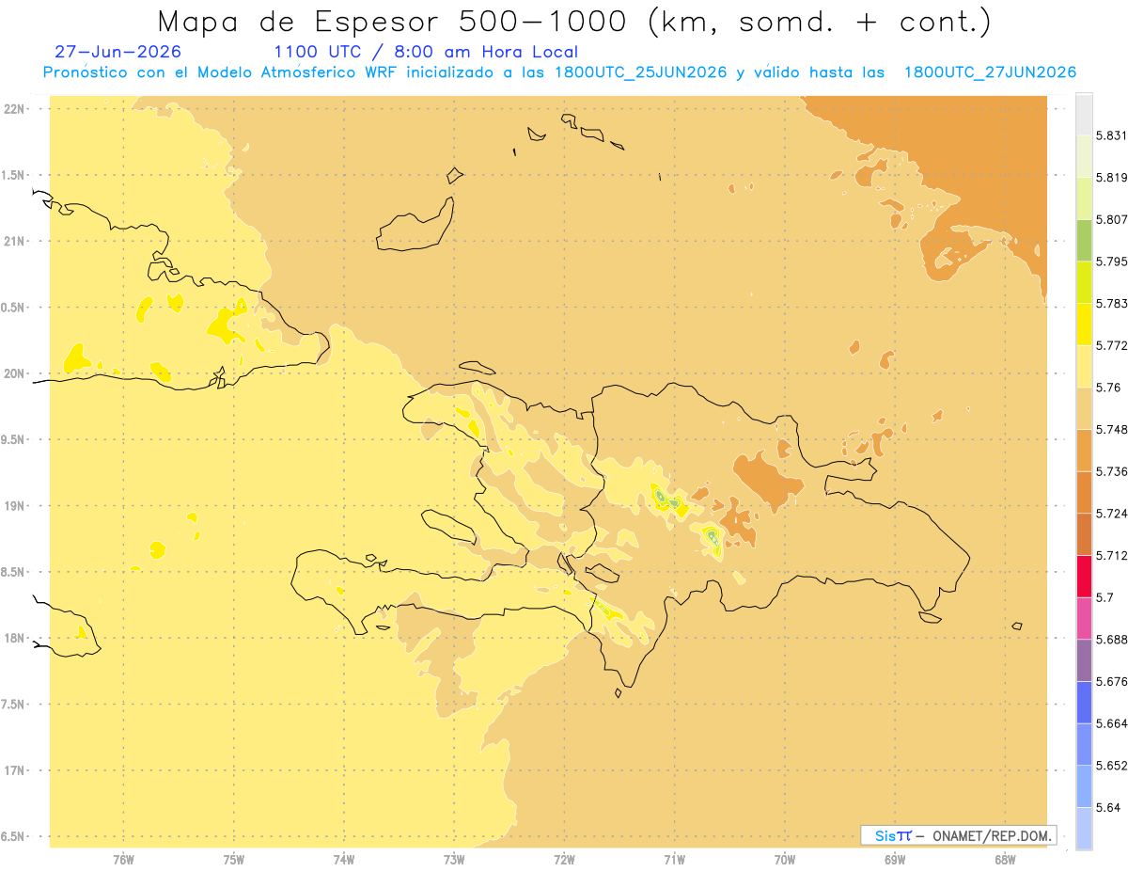The height and width of the screenshot is (872, 1128).
Task: Click the 20N latitude label
Action: click(15, 373)
